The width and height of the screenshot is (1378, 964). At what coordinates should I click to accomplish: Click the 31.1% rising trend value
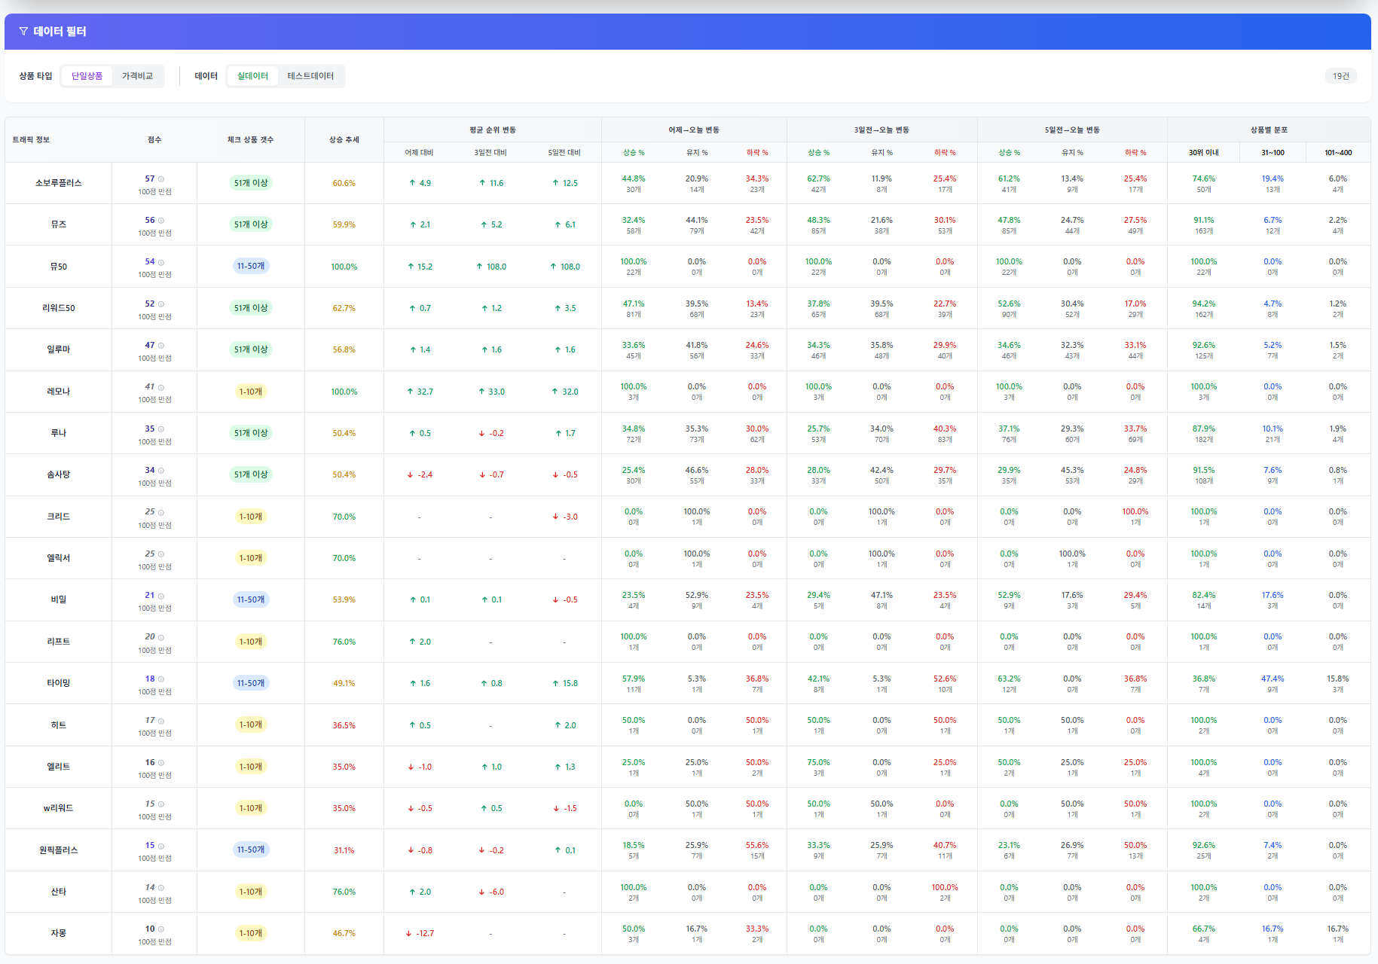(x=344, y=850)
